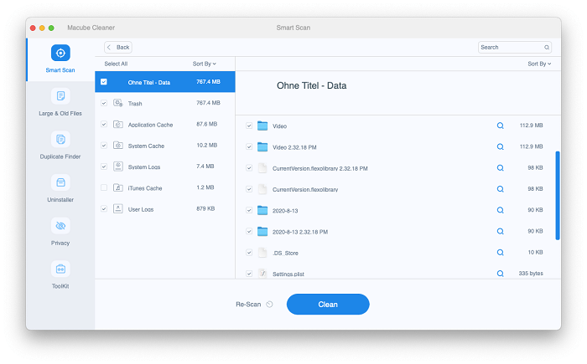Open the Uninstaller tool
587x364 pixels.
coord(60,182)
